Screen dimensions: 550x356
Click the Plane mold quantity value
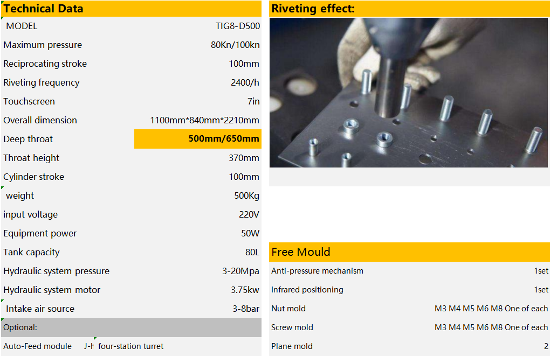pos(546,346)
